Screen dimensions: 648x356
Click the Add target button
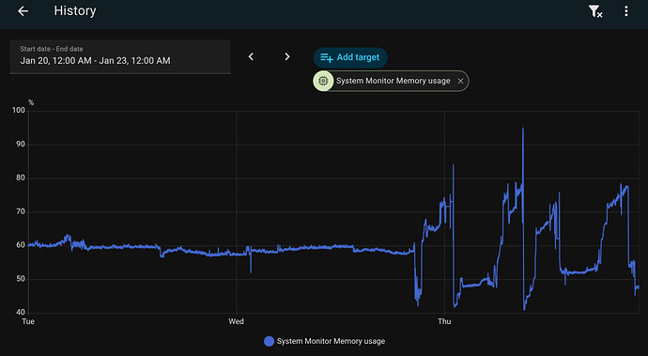[x=350, y=57]
